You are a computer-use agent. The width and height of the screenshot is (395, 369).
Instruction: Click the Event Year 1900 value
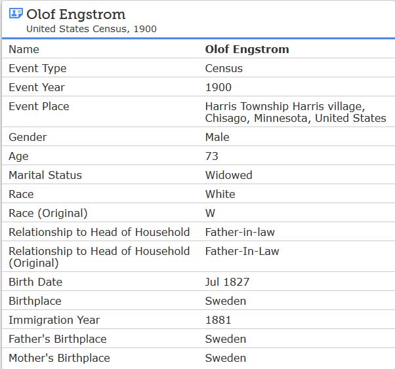click(218, 88)
